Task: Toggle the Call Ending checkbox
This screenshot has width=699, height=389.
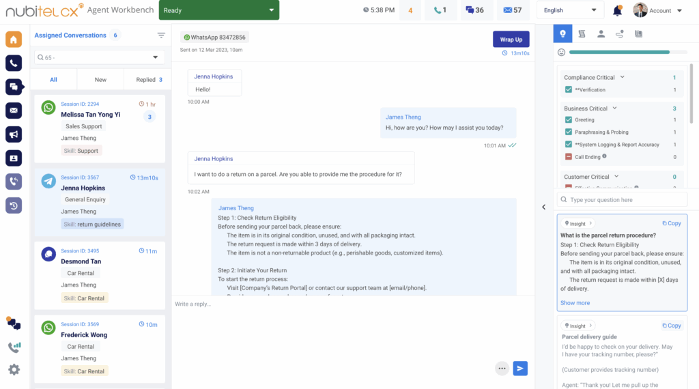Action: tap(569, 157)
